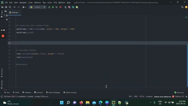This screenshot has width=188, height=106.
Task: Open File Explorer from the taskbar
Action: coord(88,103)
